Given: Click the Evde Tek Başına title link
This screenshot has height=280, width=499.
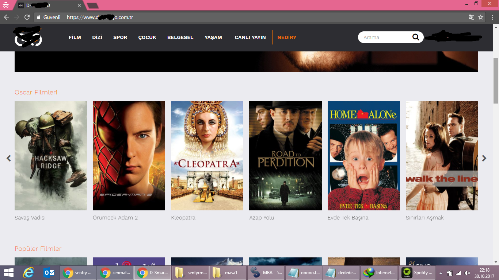Looking at the screenshot, I should click(348, 218).
